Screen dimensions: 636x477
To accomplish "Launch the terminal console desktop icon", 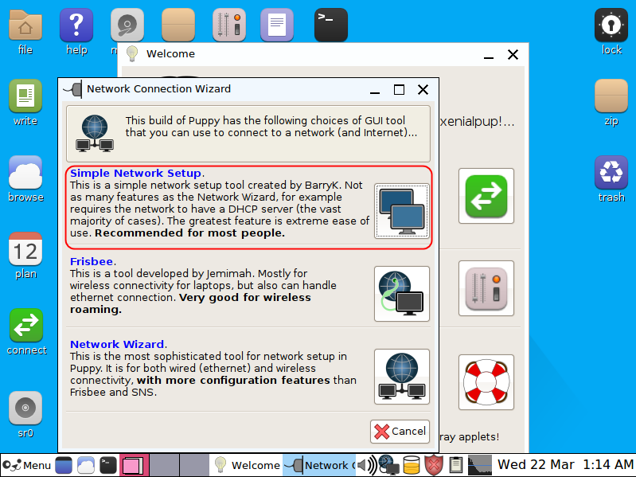I will pos(331,25).
